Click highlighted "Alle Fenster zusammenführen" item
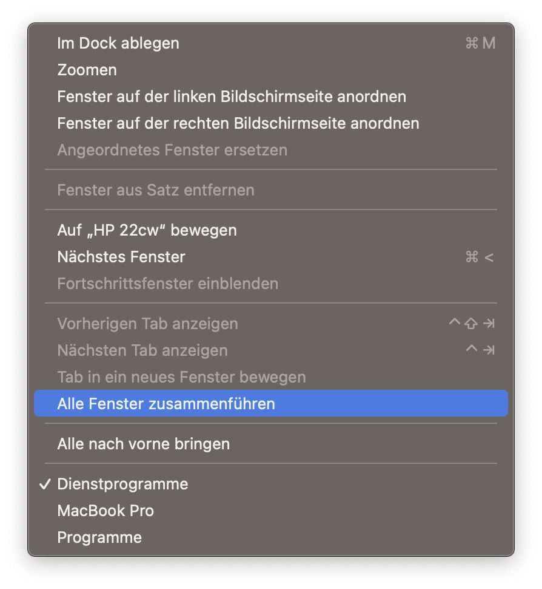 (166, 404)
